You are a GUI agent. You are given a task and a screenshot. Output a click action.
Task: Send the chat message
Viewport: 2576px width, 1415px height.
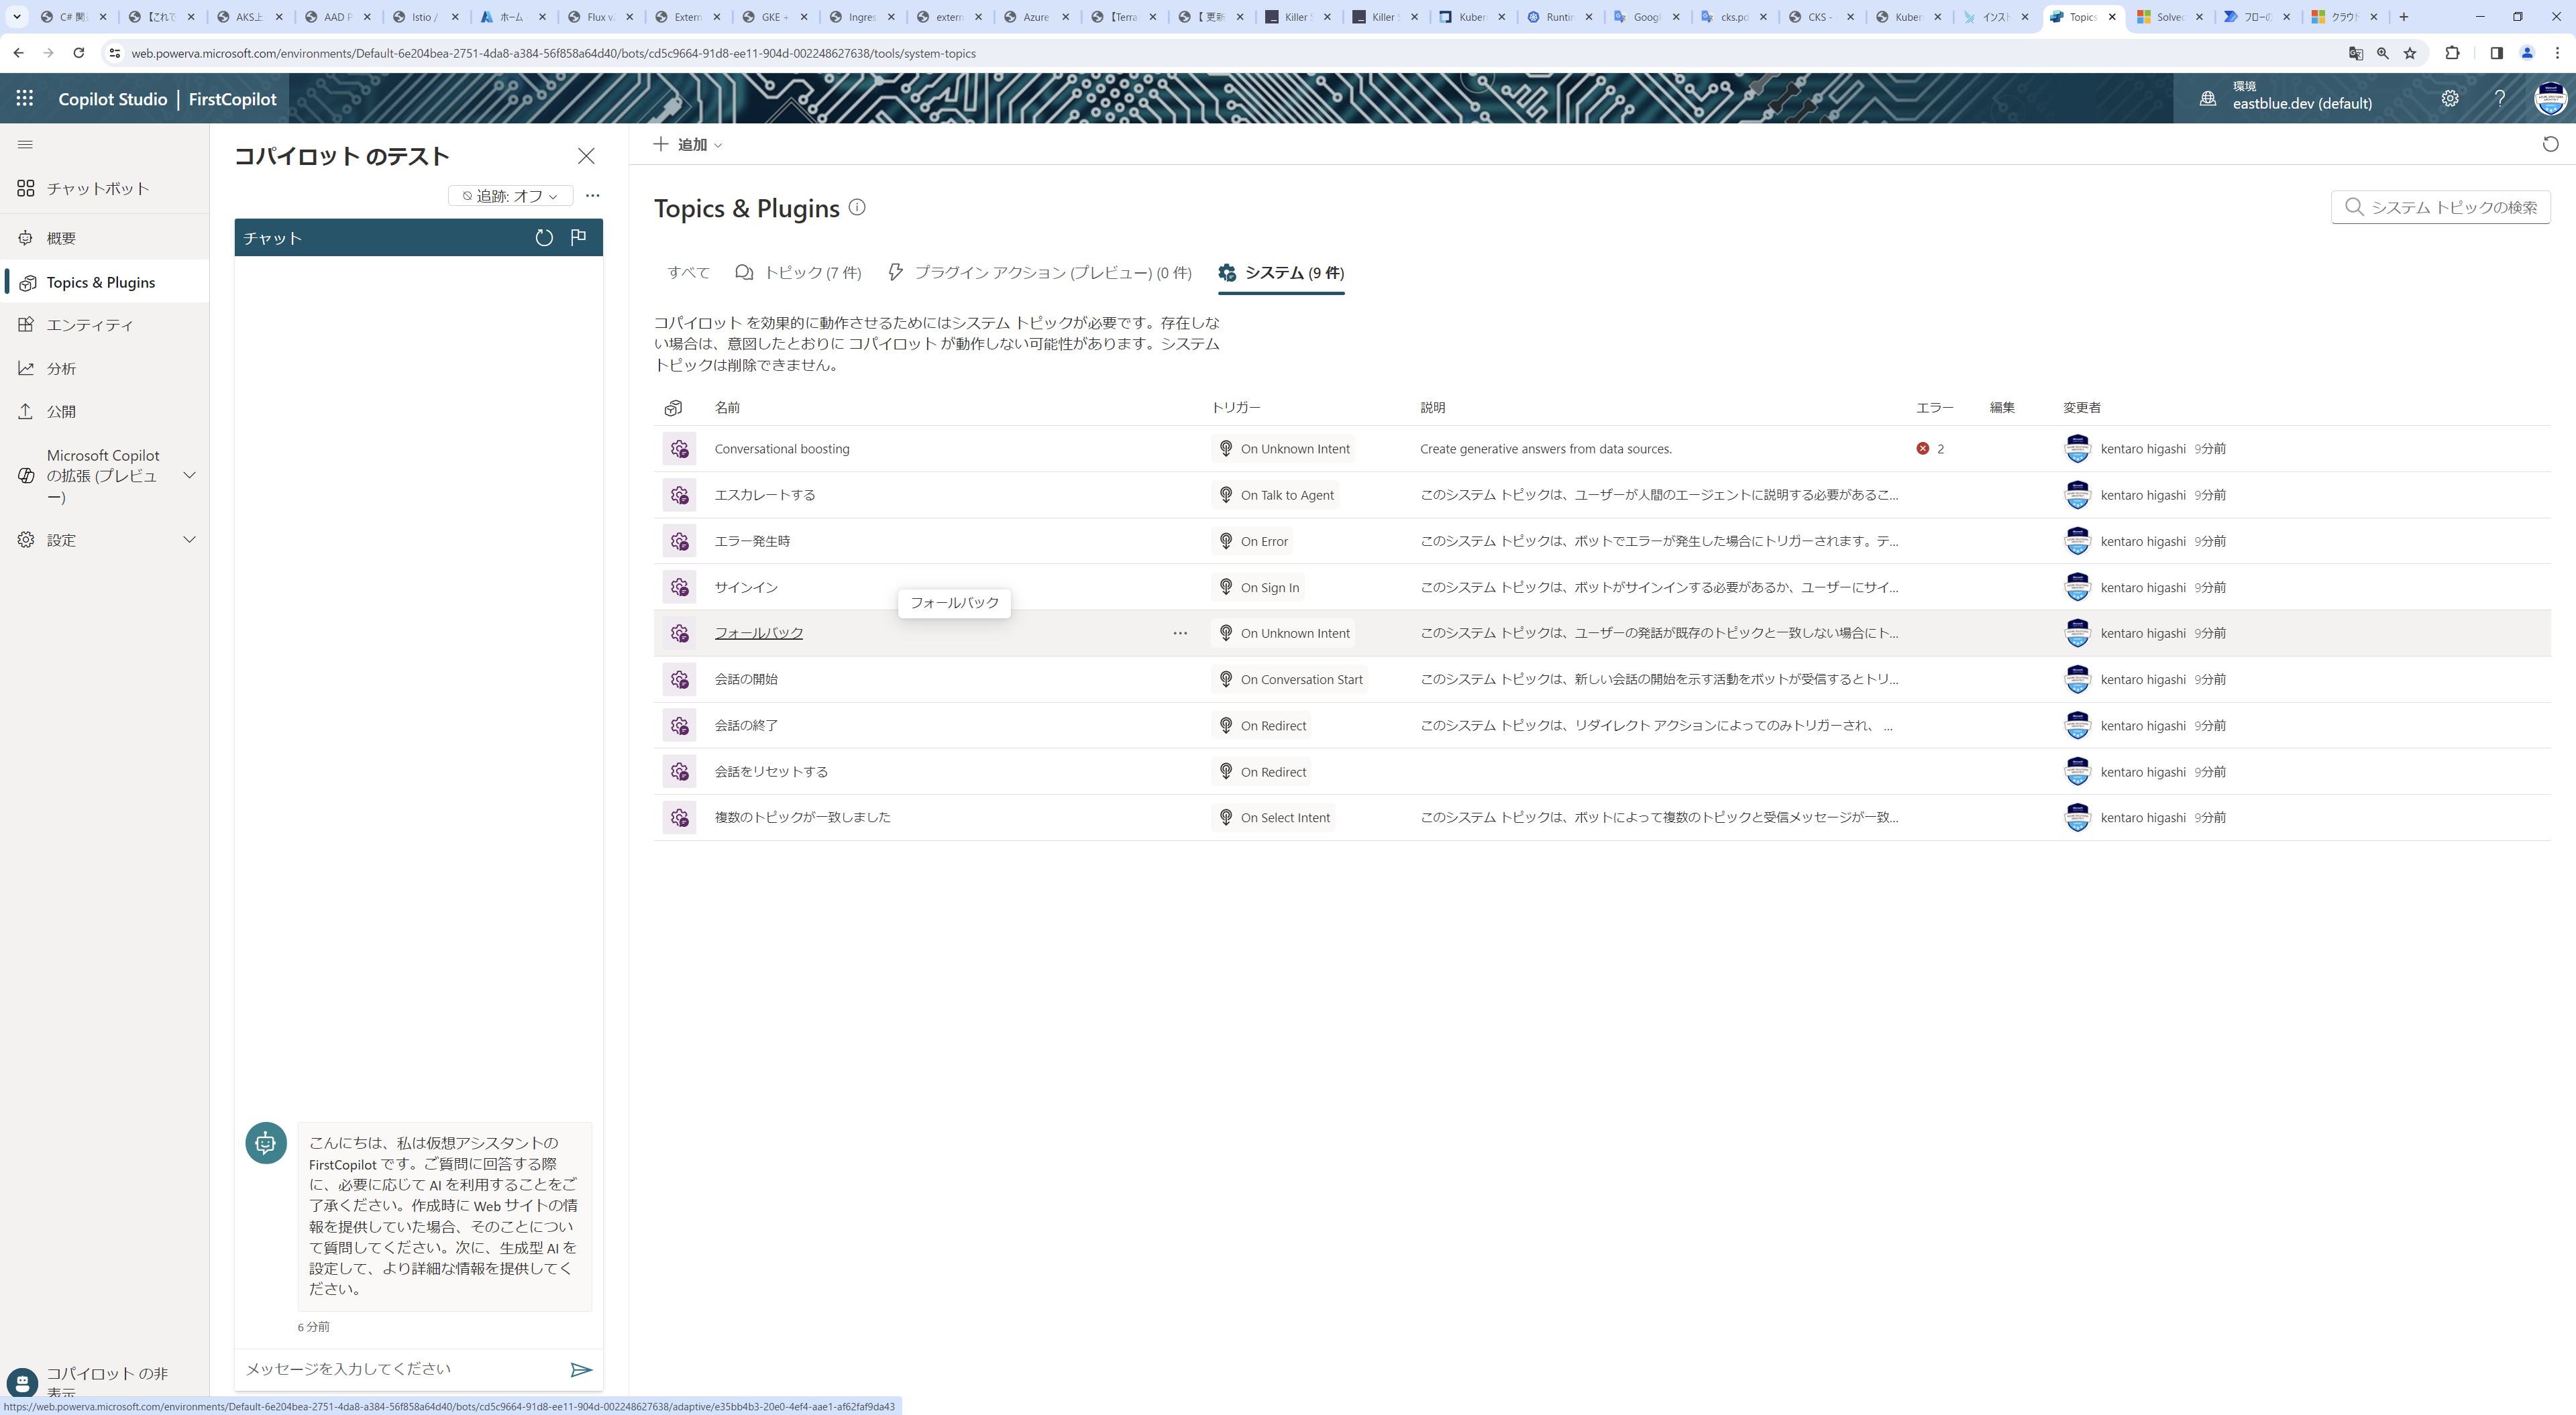tap(581, 1369)
